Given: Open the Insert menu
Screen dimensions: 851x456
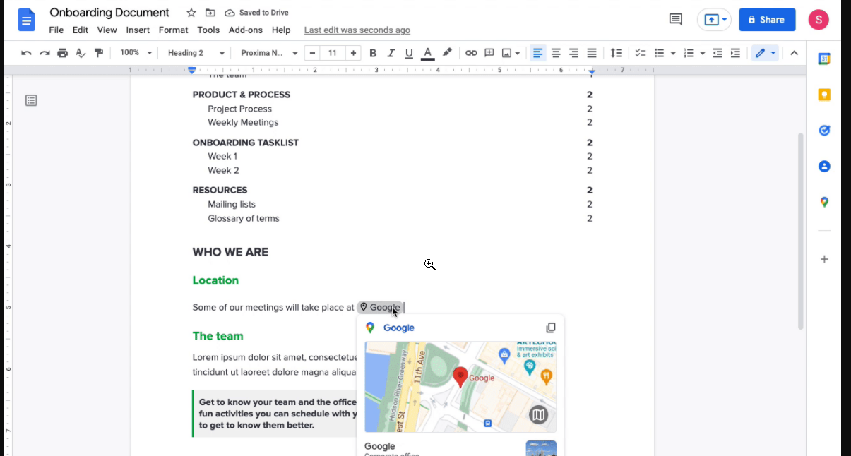Looking at the screenshot, I should click(138, 30).
